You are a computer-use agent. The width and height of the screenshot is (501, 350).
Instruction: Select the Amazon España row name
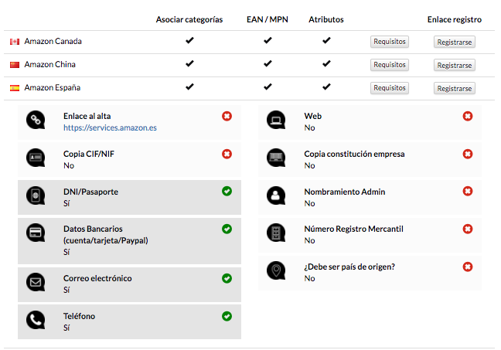53,87
